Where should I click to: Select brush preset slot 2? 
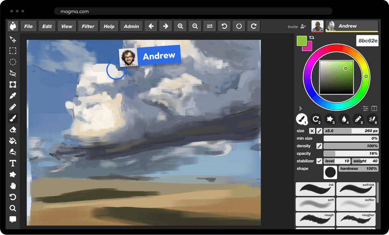[x=316, y=119]
